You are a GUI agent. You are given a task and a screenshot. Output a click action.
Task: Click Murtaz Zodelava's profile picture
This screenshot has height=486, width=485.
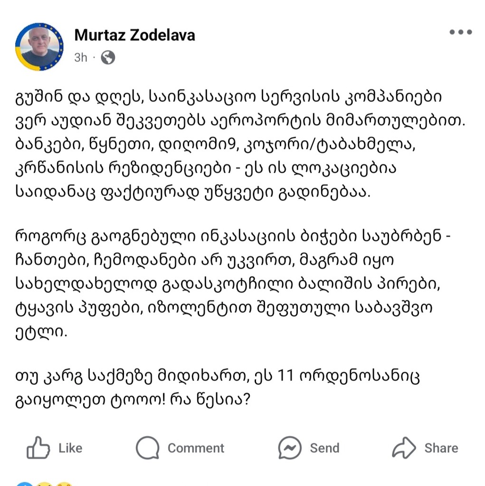[x=40, y=47]
